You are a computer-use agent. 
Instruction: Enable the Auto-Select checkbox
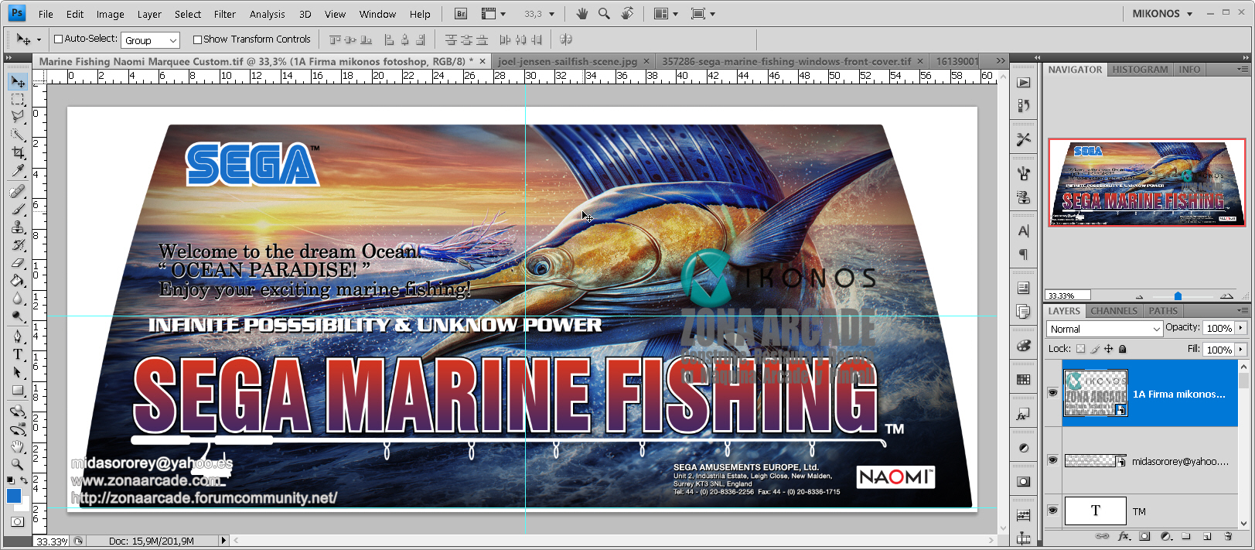point(58,39)
